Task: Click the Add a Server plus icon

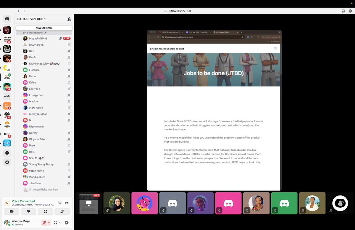Action: 7,153
